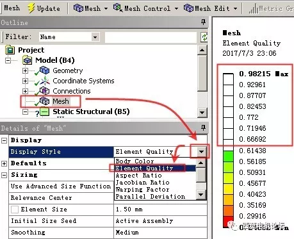Select the Mesh item in outline
Image resolution: width=294 pixels, height=239 pixels.
[x=61, y=101]
